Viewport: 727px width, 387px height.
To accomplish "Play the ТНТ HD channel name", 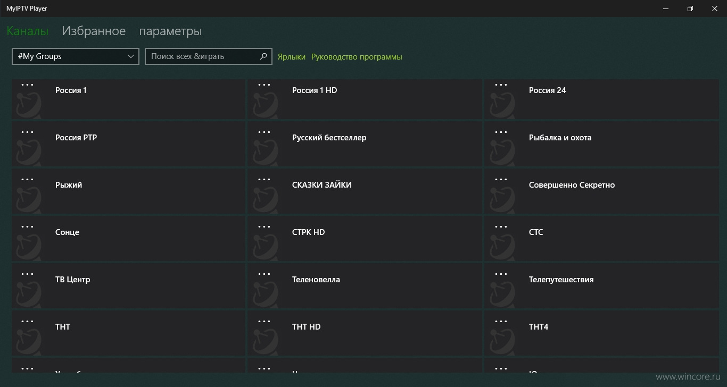I will tap(307, 327).
